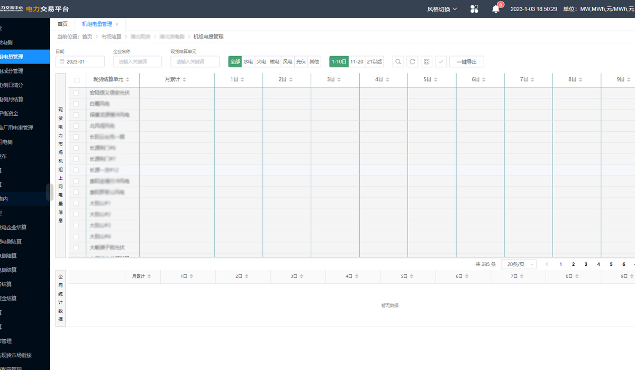This screenshot has height=370, width=635.
Task: Sort upper table by 1日 arrows
Action: (x=242, y=79)
